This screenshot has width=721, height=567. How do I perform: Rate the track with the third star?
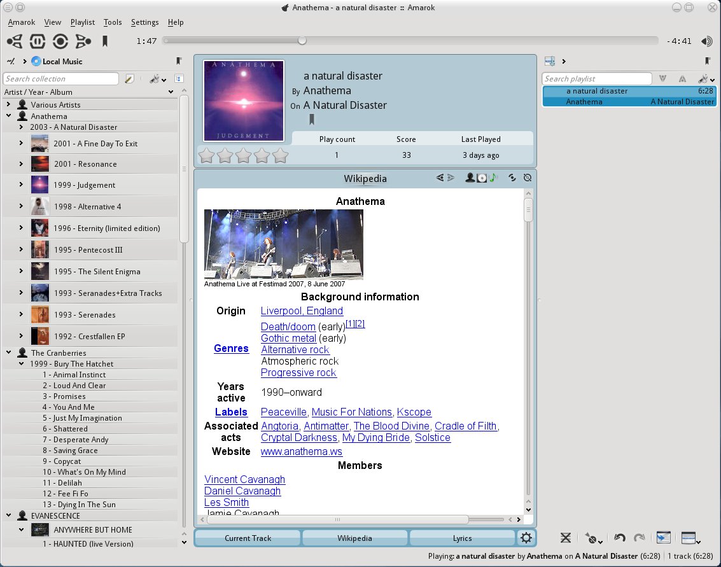(x=243, y=156)
